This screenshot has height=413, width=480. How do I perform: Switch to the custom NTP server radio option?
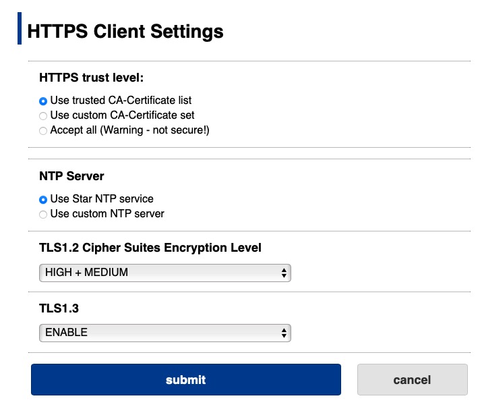click(x=43, y=215)
